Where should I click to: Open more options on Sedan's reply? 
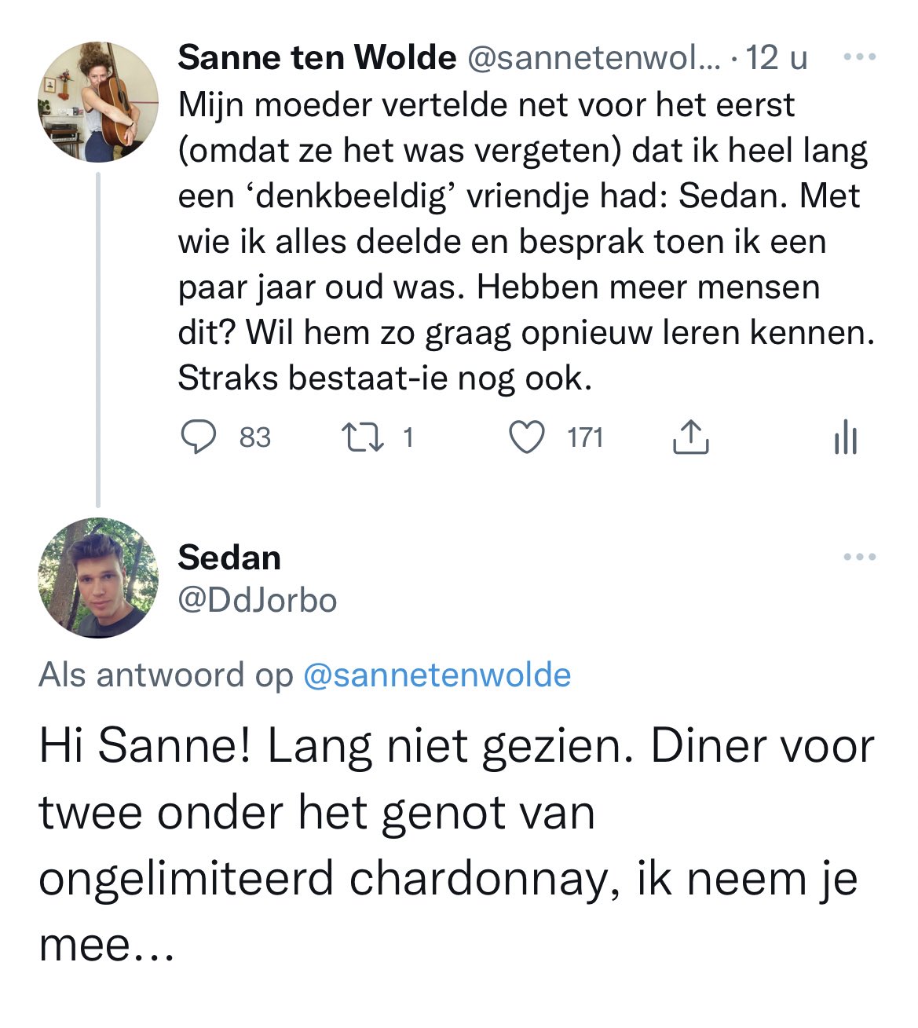[859, 558]
